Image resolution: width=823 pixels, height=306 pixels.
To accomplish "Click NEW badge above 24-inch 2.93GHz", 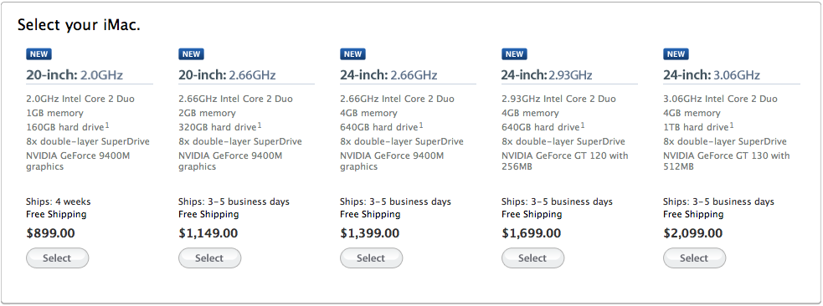I will 514,54.
